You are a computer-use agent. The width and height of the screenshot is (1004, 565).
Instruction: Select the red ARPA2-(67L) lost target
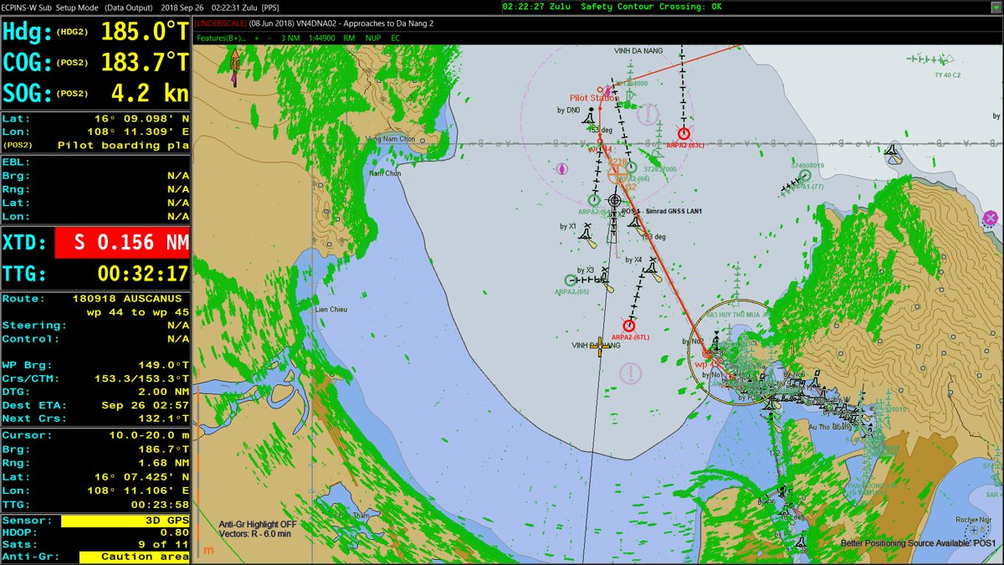[x=629, y=326]
